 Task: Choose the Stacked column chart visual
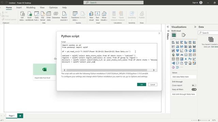click(177, 42)
